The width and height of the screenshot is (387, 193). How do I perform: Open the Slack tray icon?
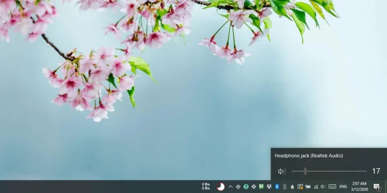pyautogui.click(x=238, y=187)
